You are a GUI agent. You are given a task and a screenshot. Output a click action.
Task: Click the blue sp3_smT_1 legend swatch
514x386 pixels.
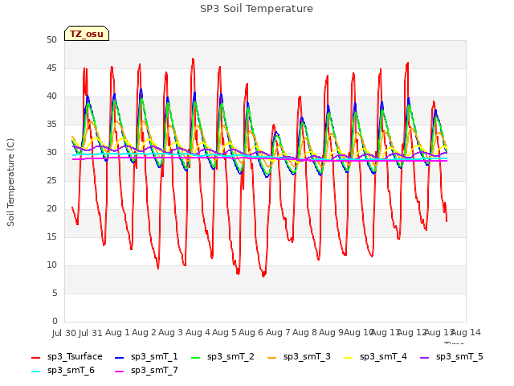[x=120, y=357]
